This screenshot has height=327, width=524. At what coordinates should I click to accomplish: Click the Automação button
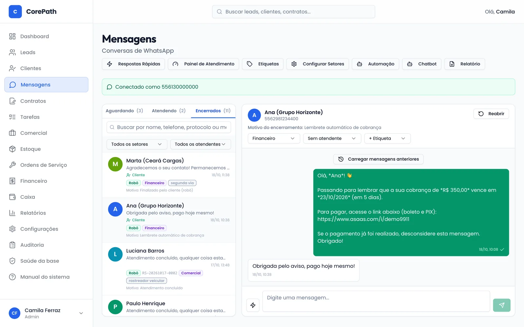point(376,64)
